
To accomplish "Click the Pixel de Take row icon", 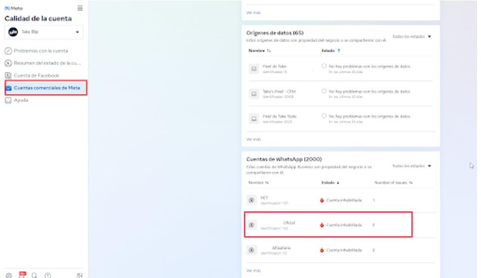I will coord(254,69).
